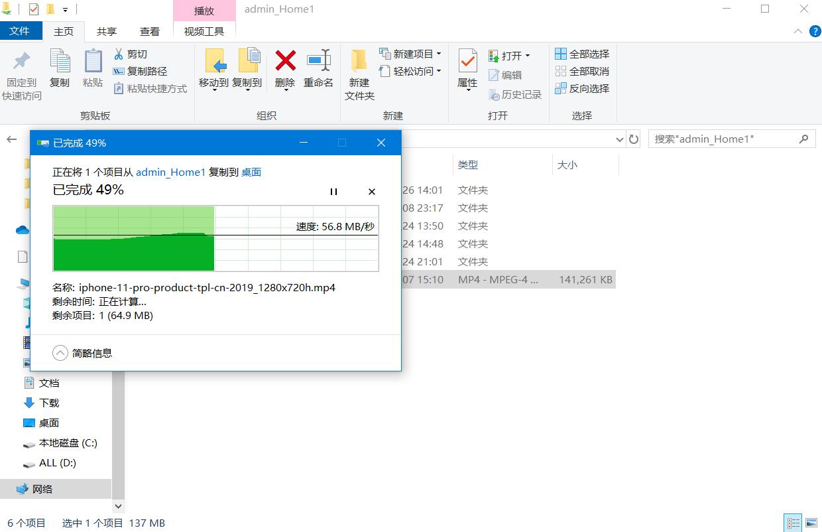The height and width of the screenshot is (532, 822).
Task: Switch to large icons view in status bar
Action: point(811,522)
